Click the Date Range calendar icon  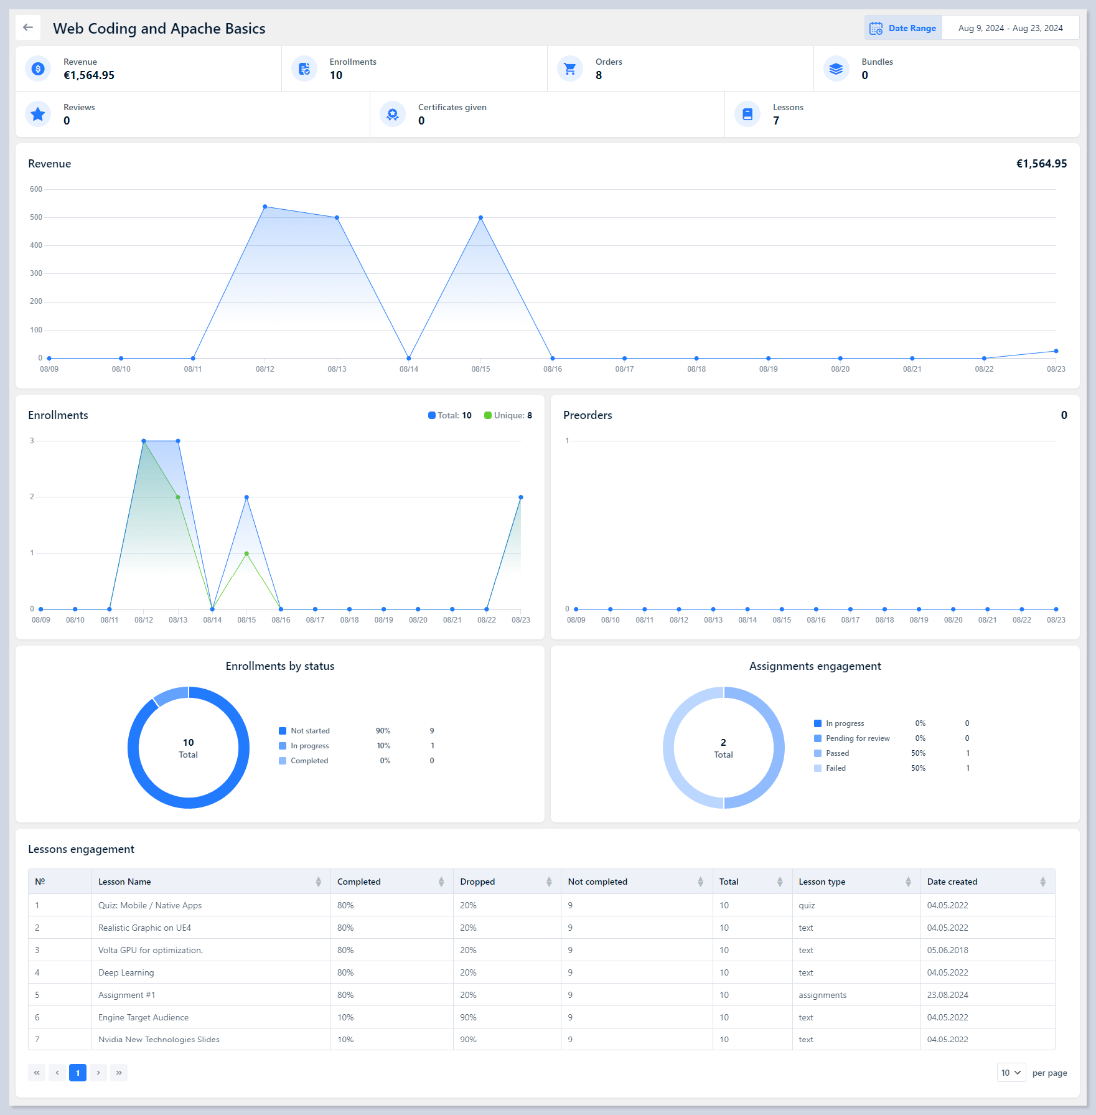(x=876, y=28)
